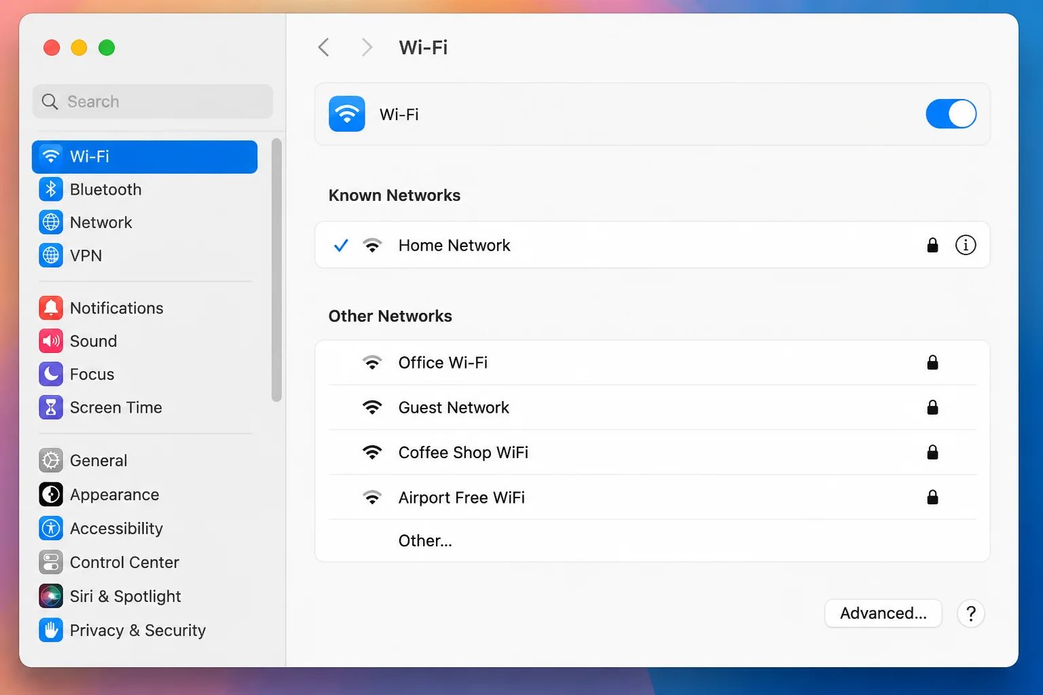This screenshot has height=695, width=1043.
Task: Click the Notifications bell icon
Action: point(51,308)
